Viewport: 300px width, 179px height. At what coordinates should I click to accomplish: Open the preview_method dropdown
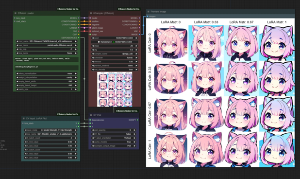coord(115,66)
